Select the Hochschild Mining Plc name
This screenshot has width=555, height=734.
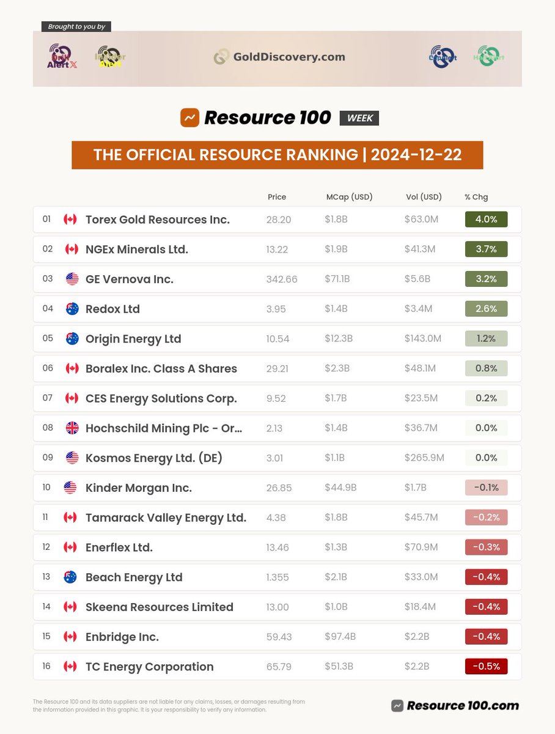pos(164,428)
